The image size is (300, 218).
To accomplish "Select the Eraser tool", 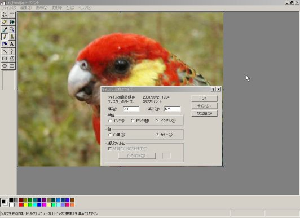I will [5, 22].
